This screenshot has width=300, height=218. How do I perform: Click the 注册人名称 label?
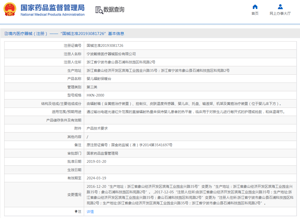point(72,54)
